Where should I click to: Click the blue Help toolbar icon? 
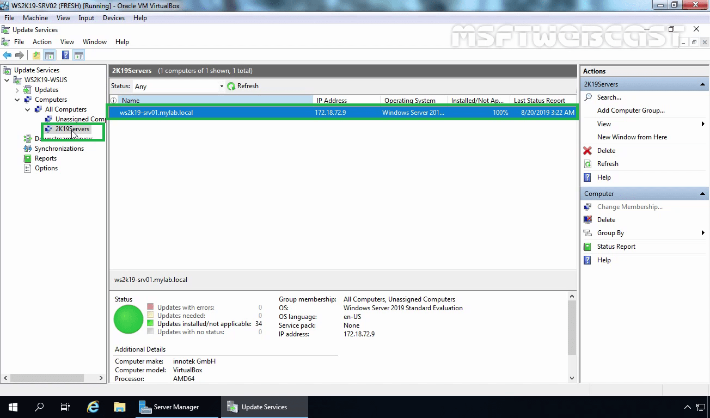[66, 55]
